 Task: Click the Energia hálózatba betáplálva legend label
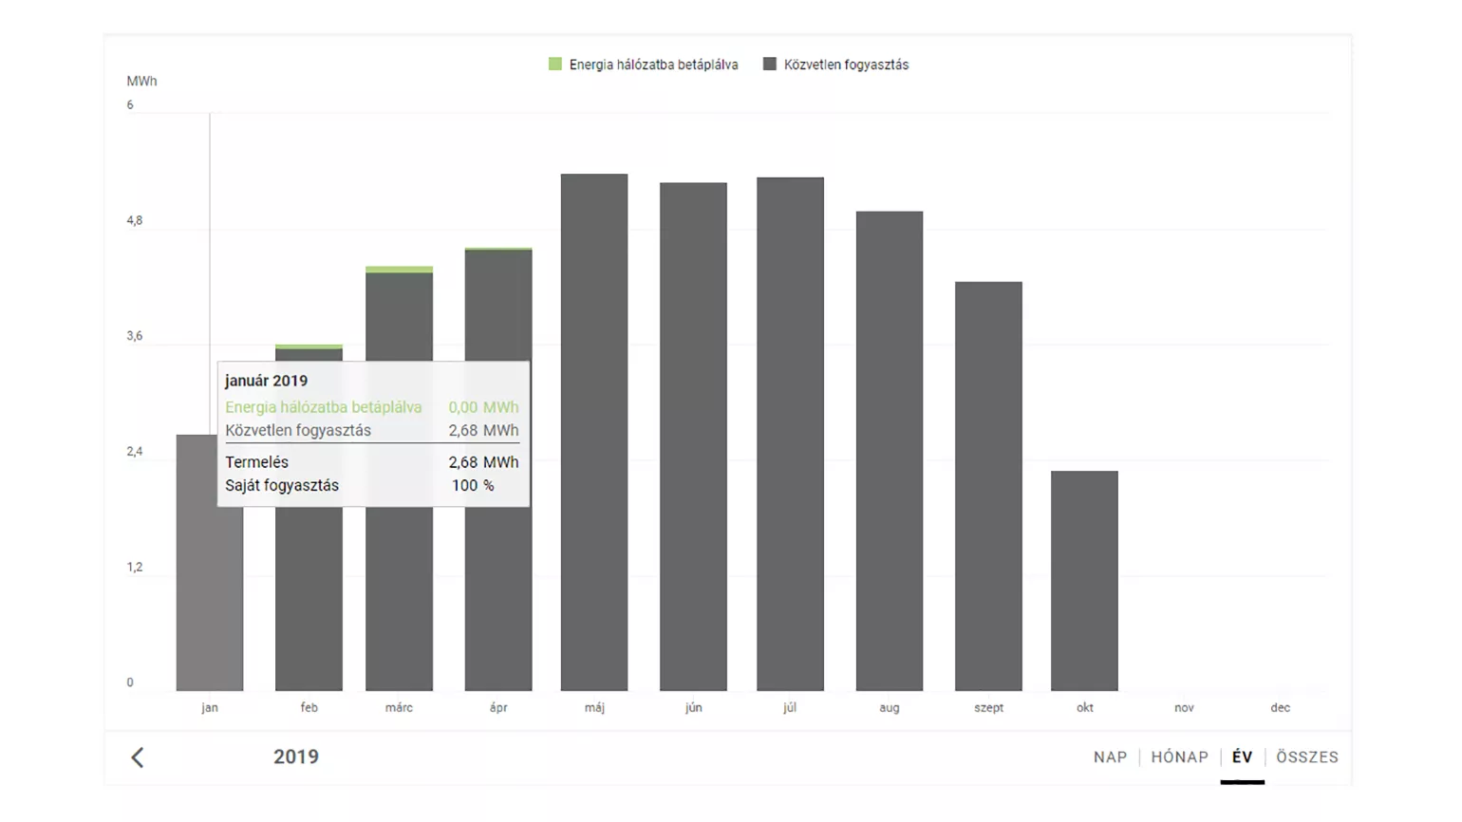coord(653,65)
